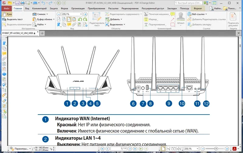This screenshot has height=153, width=243.
Task: Open the Layers panel in left sidebar
Action: (x=4, y=74)
